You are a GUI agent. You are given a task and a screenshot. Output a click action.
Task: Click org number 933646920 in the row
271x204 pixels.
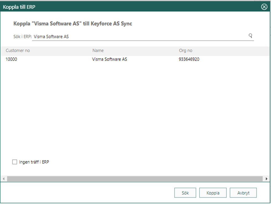pyautogui.click(x=189, y=59)
